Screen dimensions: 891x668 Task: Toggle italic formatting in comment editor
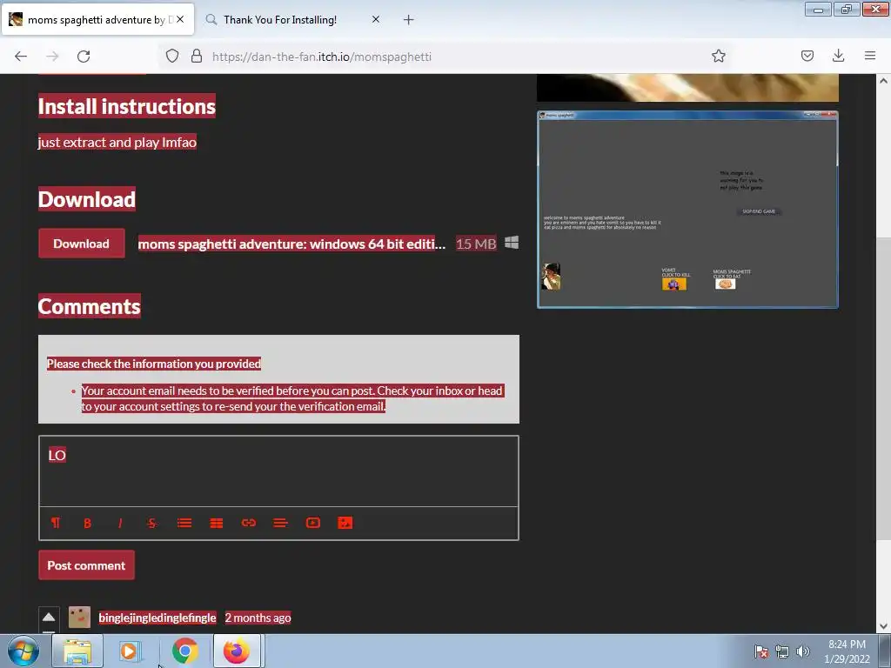click(120, 523)
